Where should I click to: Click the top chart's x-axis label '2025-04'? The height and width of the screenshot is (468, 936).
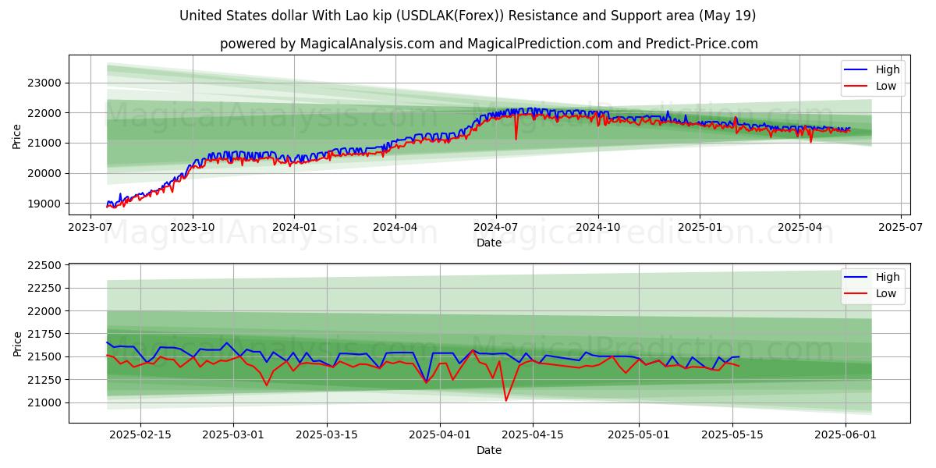(x=799, y=229)
